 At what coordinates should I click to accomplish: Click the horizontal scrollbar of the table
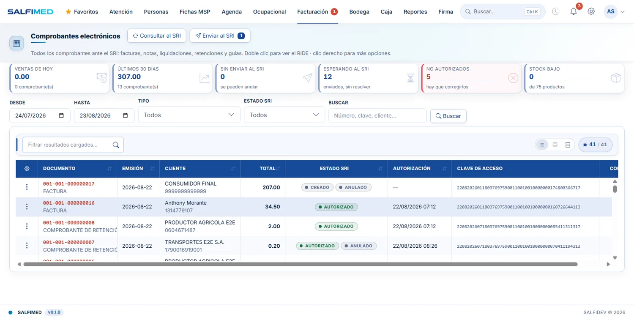[x=301, y=264]
